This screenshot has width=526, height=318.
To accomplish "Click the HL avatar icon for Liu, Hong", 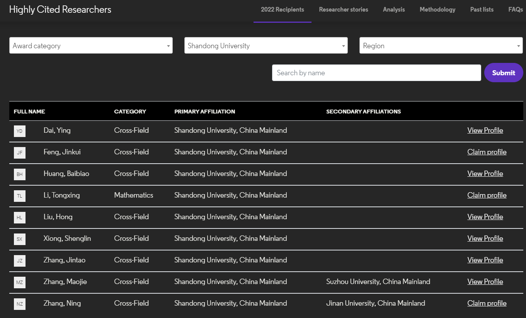I will [x=19, y=218].
